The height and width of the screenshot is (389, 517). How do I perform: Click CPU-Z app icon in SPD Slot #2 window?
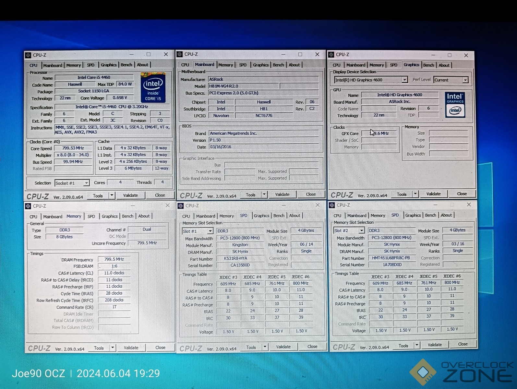coord(332,205)
